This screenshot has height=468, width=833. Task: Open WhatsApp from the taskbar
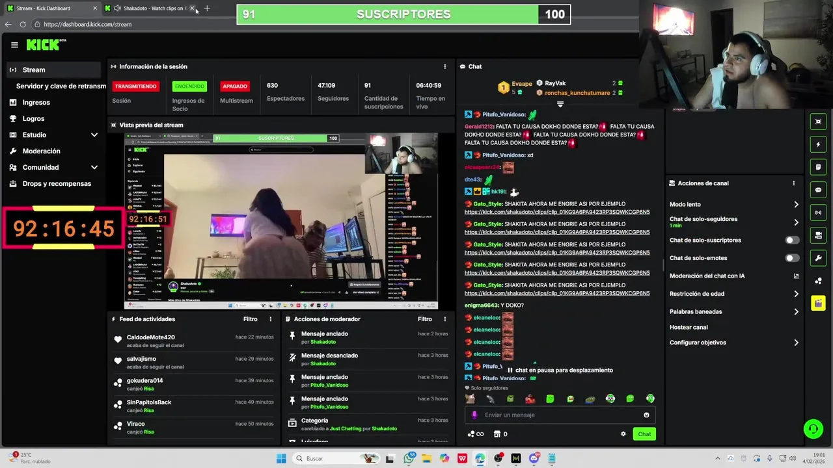coord(409,458)
